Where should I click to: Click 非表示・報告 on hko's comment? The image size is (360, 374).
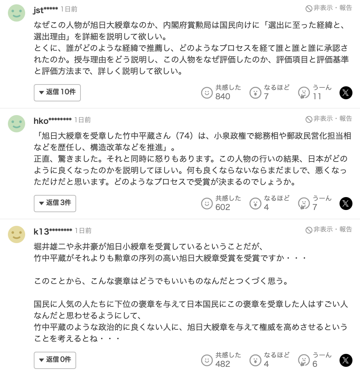(x=329, y=119)
